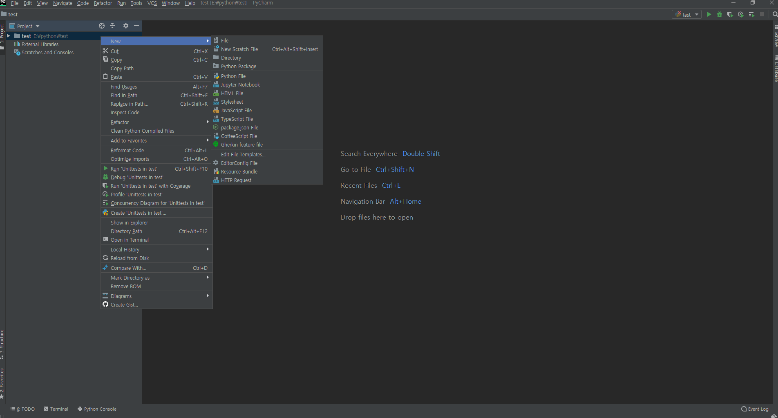The width and height of the screenshot is (778, 418).
Task: Click Cut in the context menu
Action: click(156, 51)
